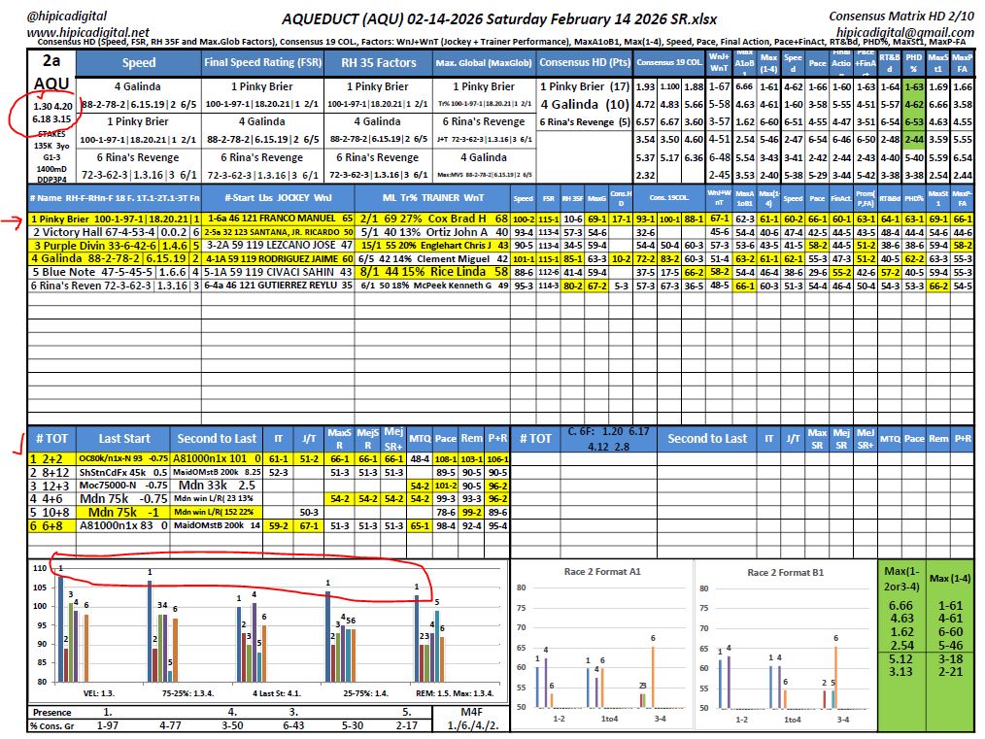The width and height of the screenshot is (985, 739).
Task: Click the 6 Rina's Reven horse row name
Action: point(115,286)
